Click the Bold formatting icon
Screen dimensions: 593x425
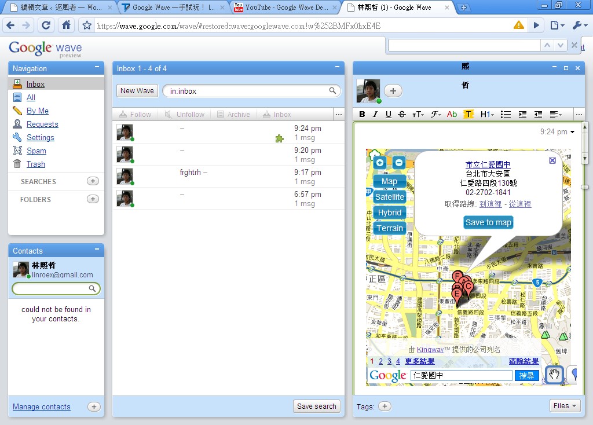362,114
